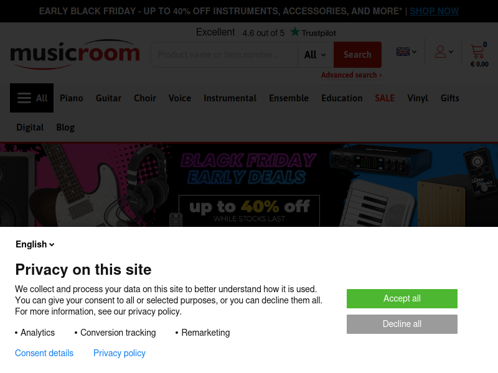Screen dimensions: 498x373
Task: Open the All search category dropdown
Action: point(315,55)
